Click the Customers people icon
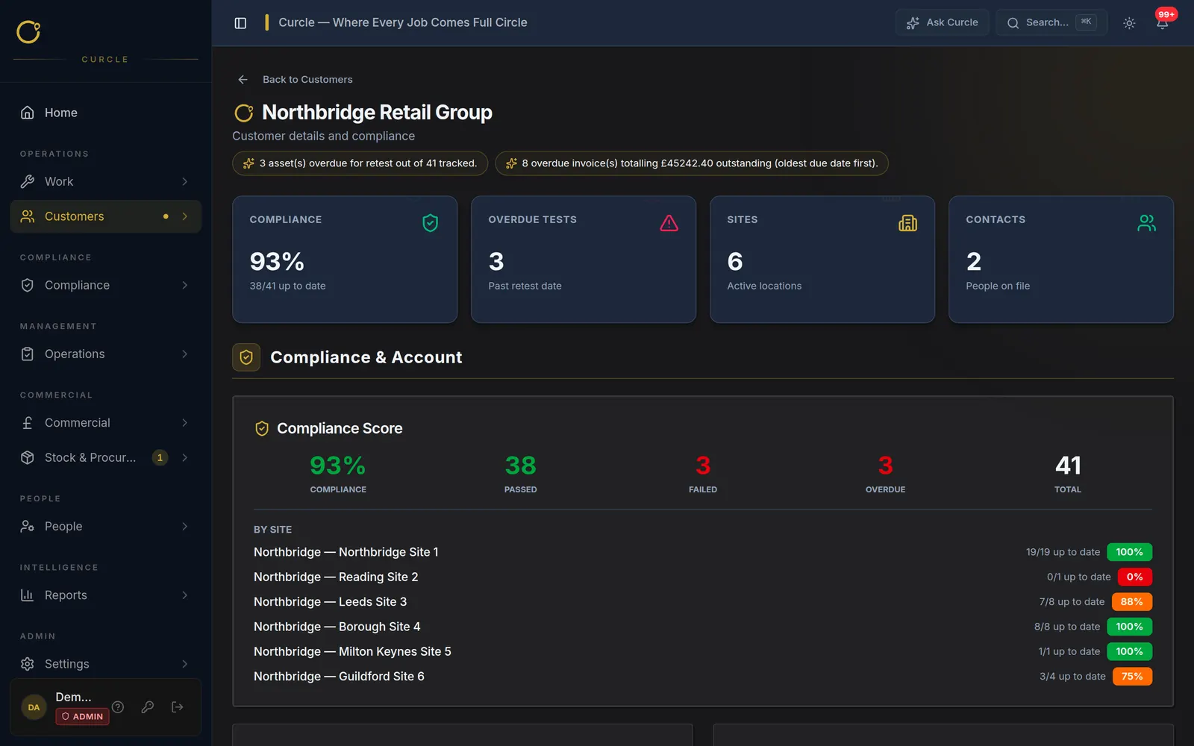 28,216
